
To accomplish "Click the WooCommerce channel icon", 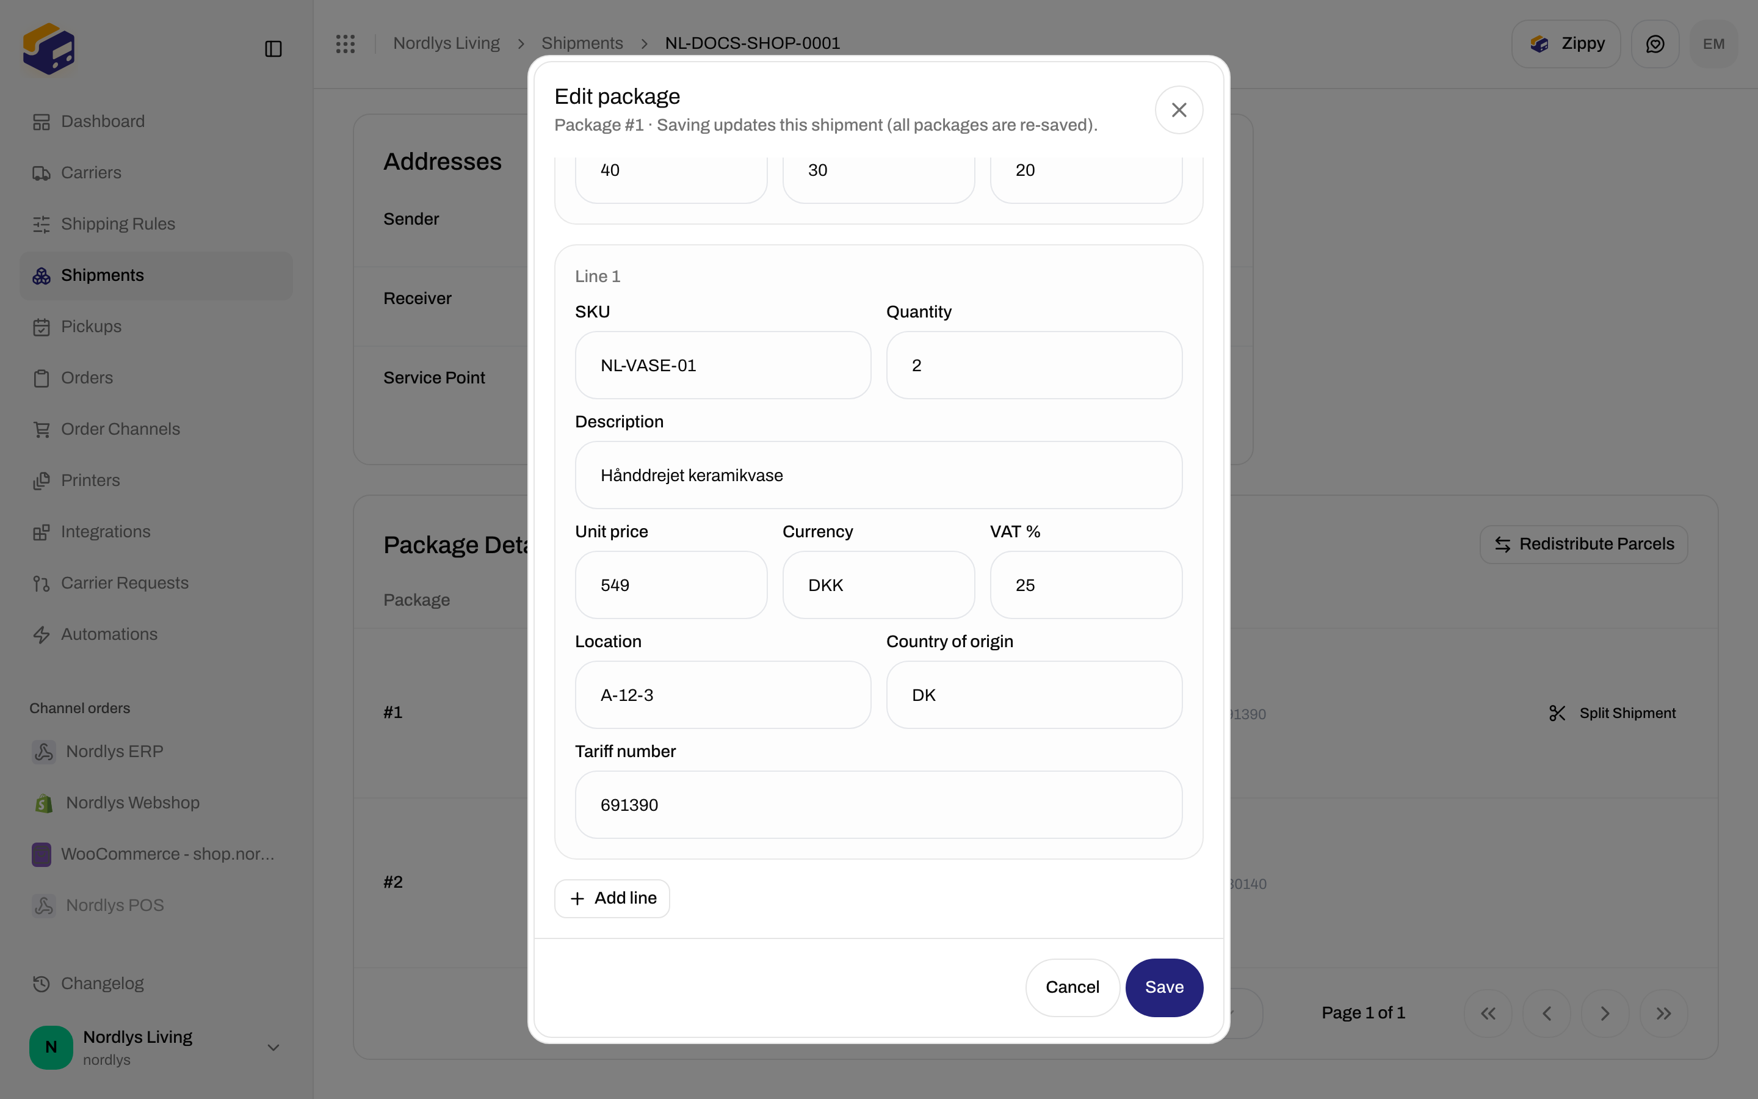I will [42, 854].
